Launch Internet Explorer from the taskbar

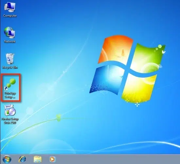22,159
